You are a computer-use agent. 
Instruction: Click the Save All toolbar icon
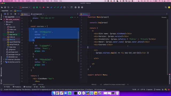5,7
